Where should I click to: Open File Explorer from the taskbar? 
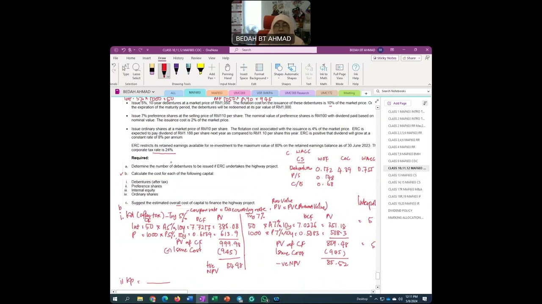[140, 299]
